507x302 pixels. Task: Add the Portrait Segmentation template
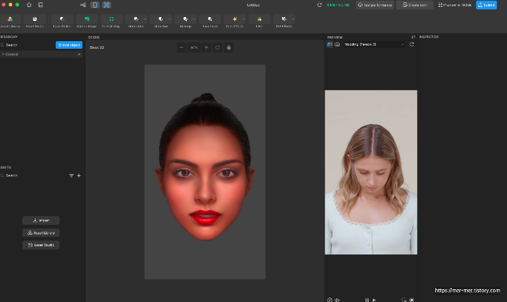click(112, 20)
